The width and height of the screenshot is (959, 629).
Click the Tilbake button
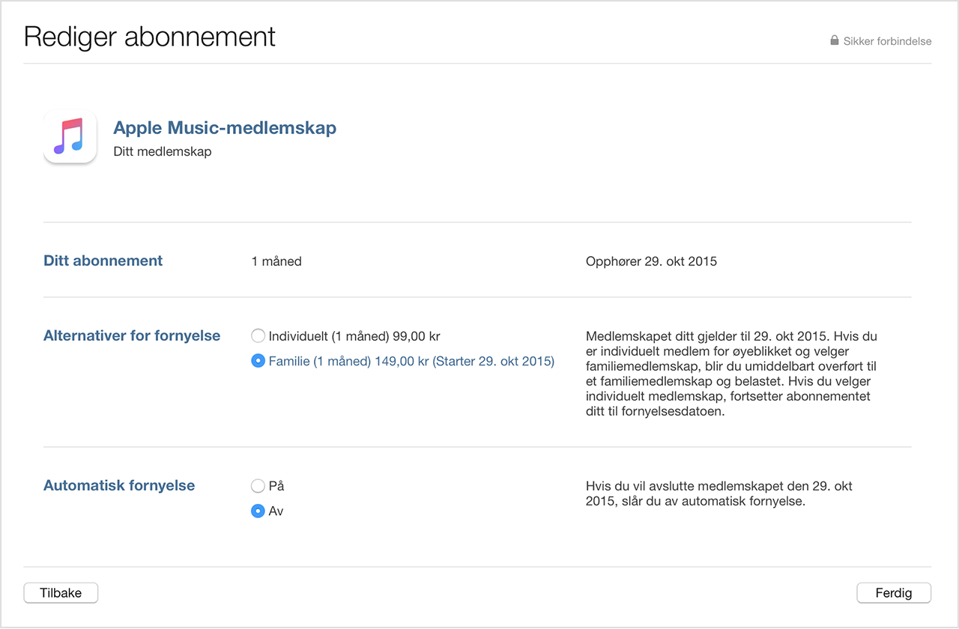[x=61, y=592]
